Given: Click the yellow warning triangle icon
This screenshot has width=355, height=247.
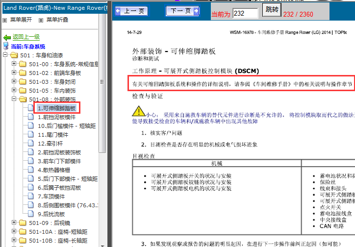Looking at the screenshot, I should (139, 111).
